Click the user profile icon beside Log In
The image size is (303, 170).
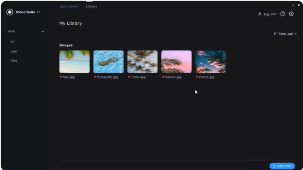[260, 14]
